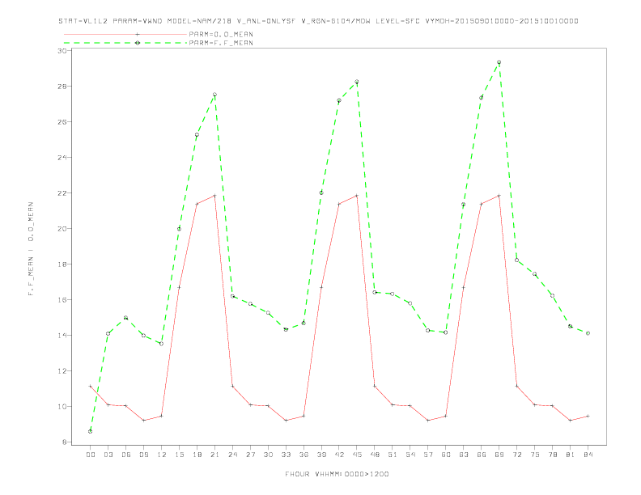Image resolution: width=641 pixels, height=495 pixels.
Task: Click the horizontal axis title FHOUR VHHMM:0000>1200
Action: click(x=337, y=474)
